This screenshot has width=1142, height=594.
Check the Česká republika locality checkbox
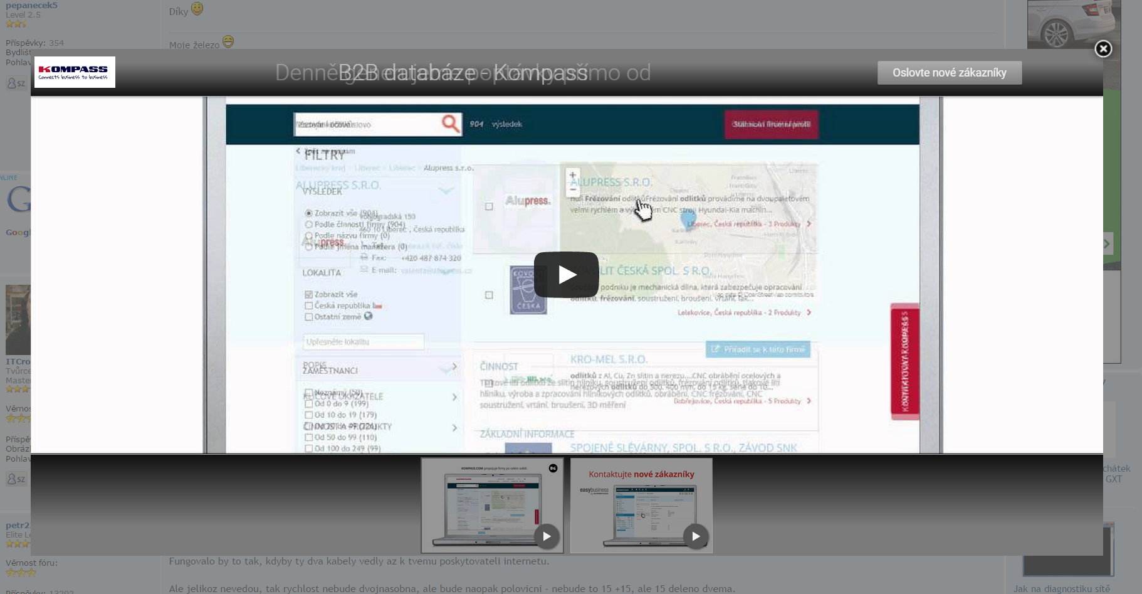[x=308, y=305]
